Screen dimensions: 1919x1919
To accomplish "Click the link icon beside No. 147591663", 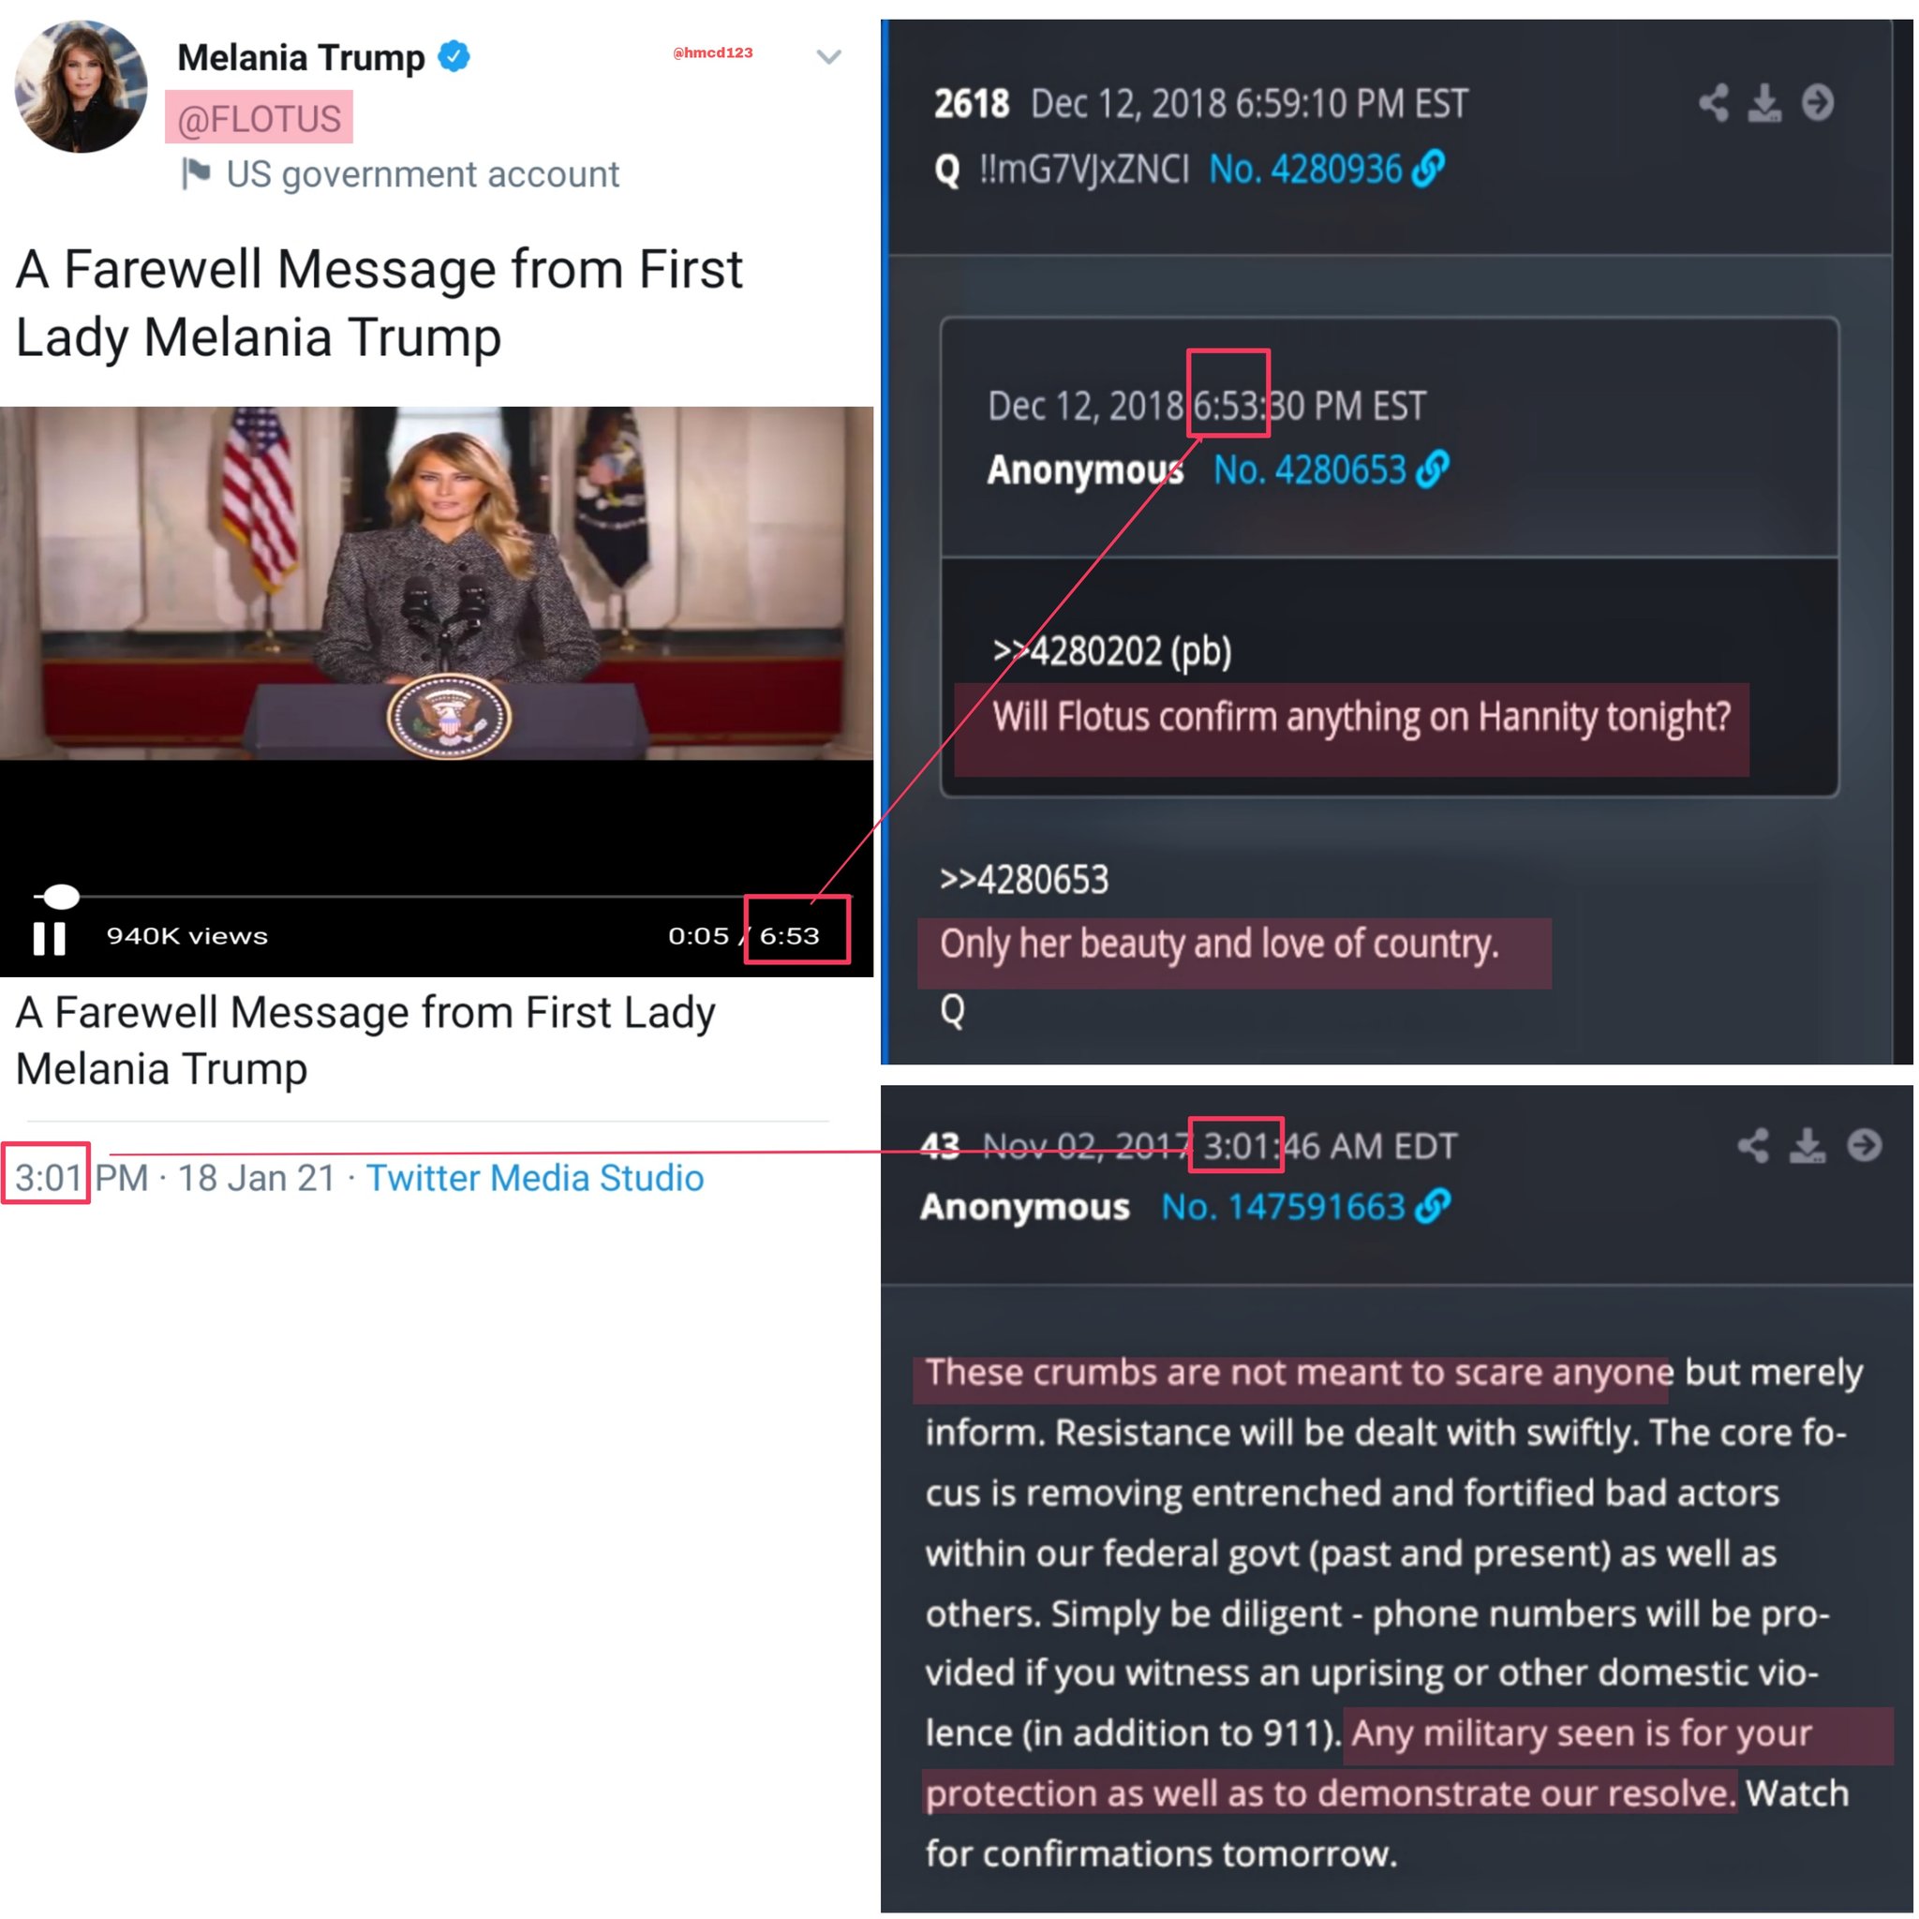I will point(1433,1206).
